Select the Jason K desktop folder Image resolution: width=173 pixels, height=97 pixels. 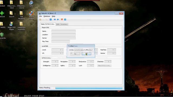(12, 14)
